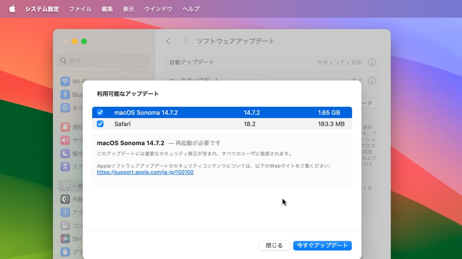
Task: Click the back arrow in the settings toolbar
Action: click(168, 41)
